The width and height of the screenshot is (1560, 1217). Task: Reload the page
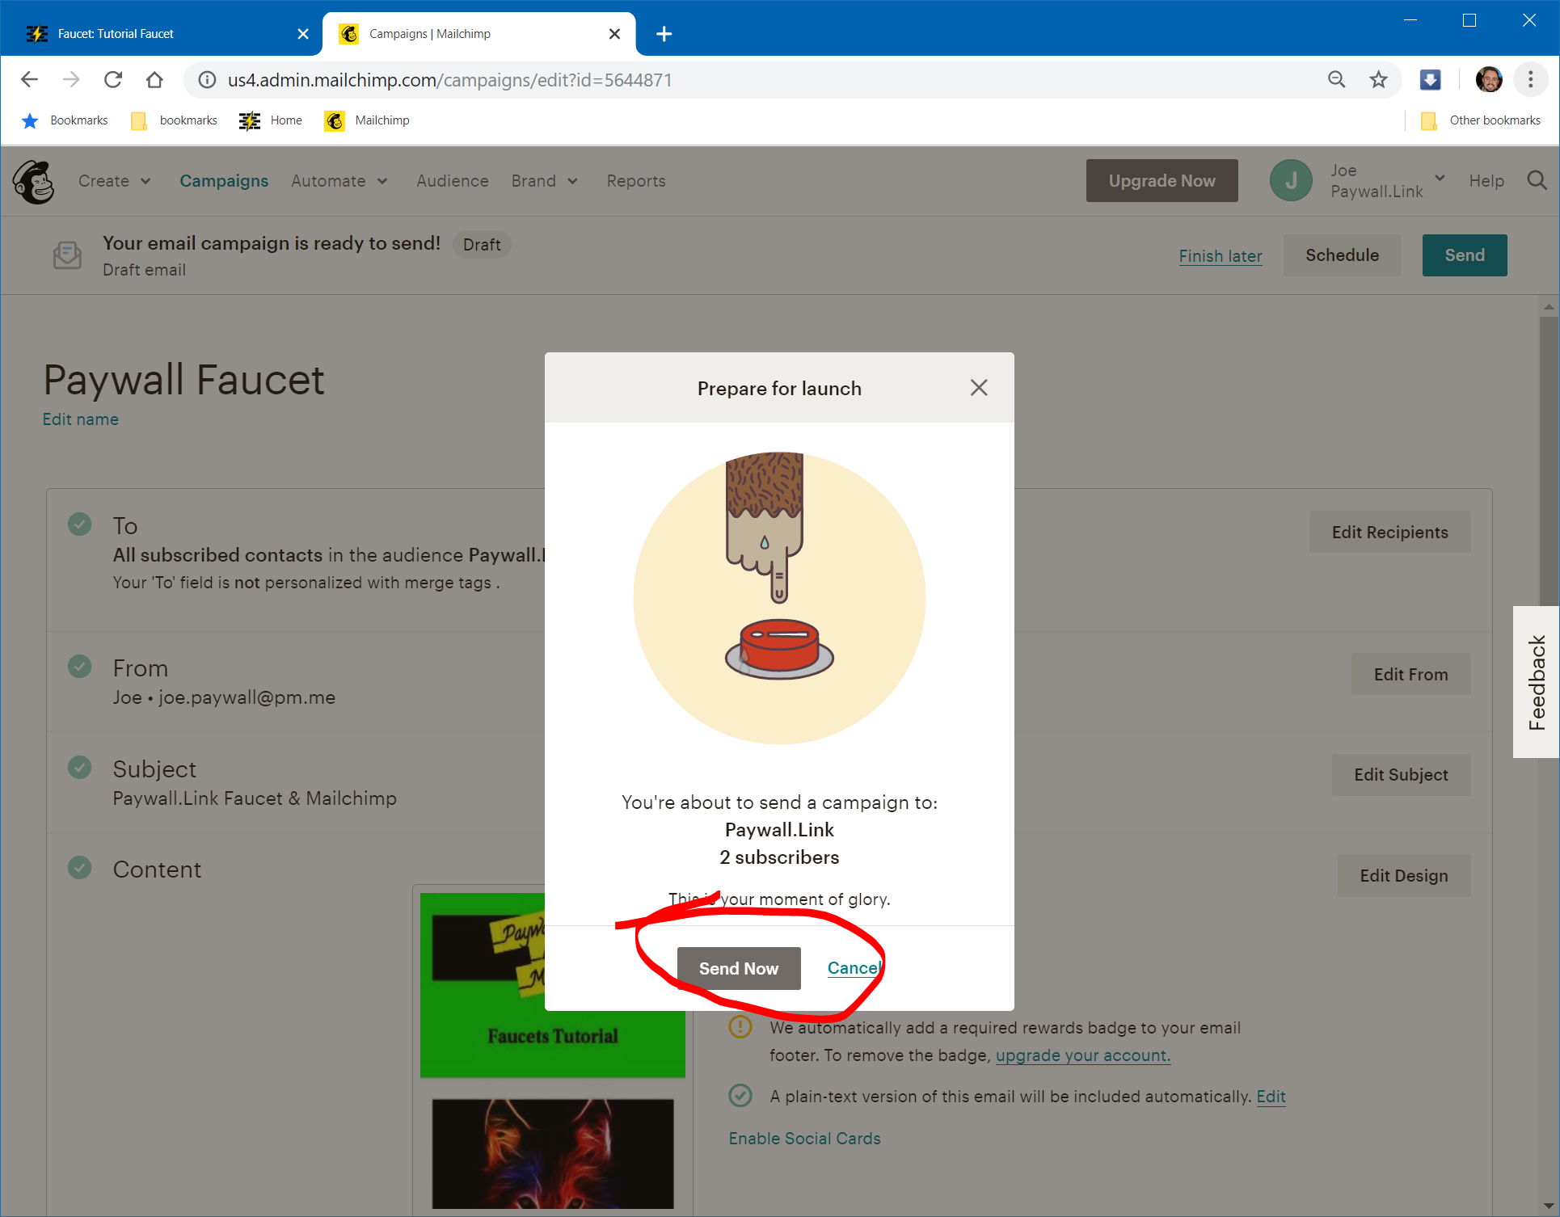click(x=113, y=79)
